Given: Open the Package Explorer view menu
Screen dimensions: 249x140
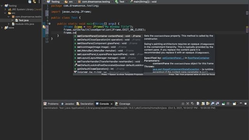Looking at the screenshot, I should [x=39, y=2].
